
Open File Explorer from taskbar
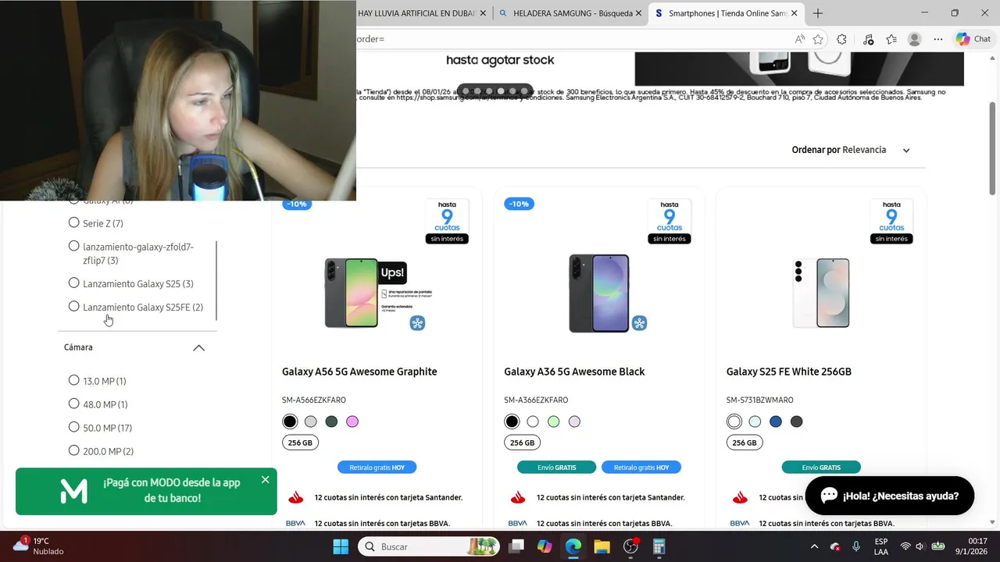click(602, 546)
